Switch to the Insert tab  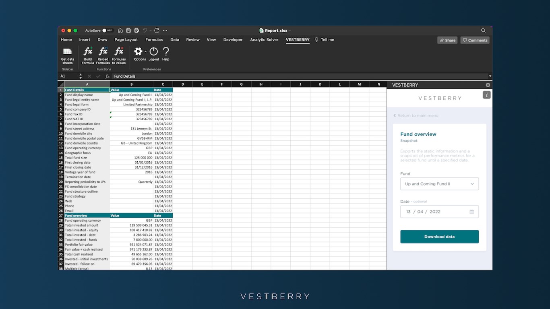pos(85,40)
